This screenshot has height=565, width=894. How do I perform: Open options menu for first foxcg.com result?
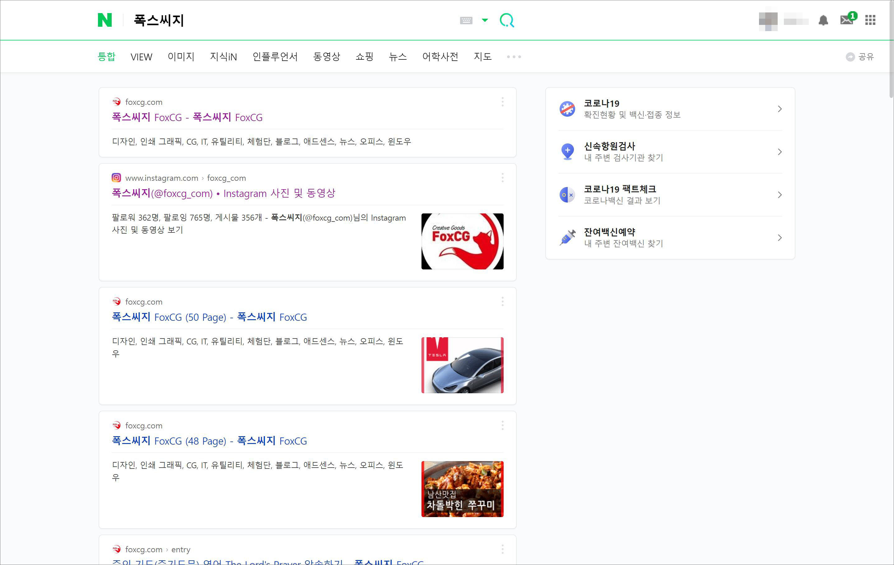pos(502,102)
